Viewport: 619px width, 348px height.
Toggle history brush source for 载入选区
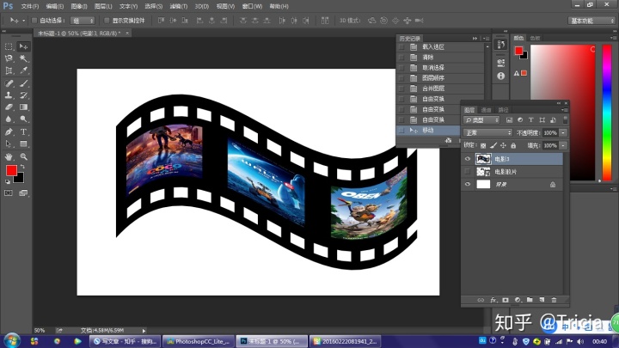point(401,47)
